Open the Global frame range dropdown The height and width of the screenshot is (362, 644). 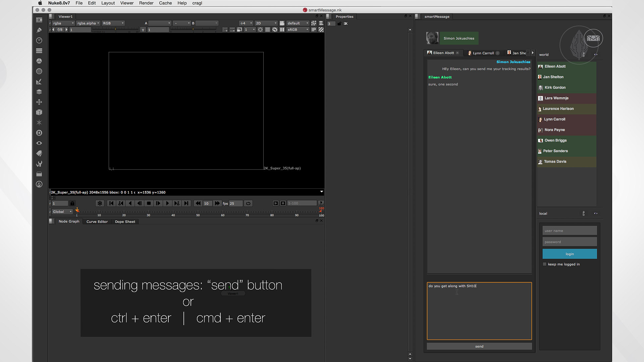(x=62, y=212)
